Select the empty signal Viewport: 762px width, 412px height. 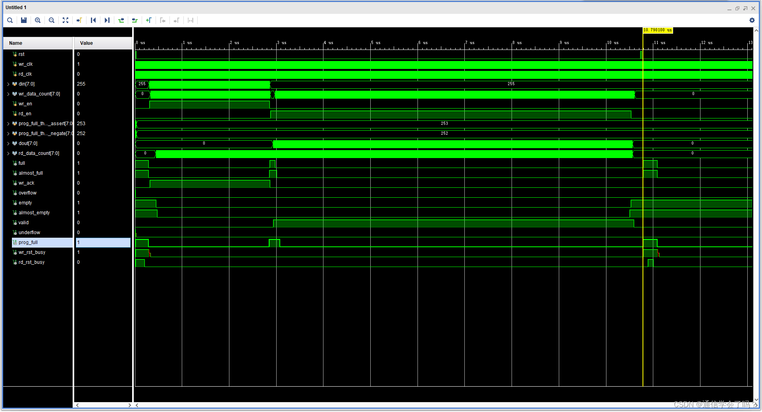(25, 203)
